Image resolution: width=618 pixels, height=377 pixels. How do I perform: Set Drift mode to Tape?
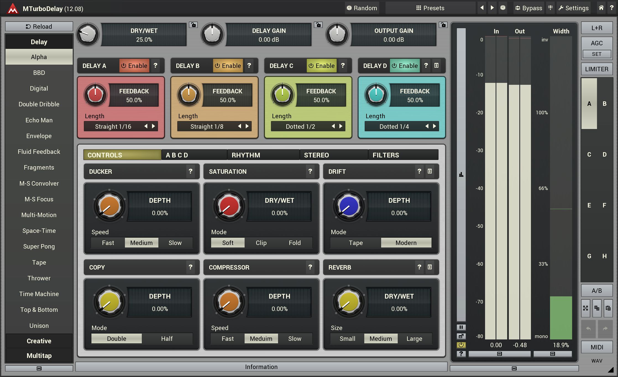click(356, 243)
